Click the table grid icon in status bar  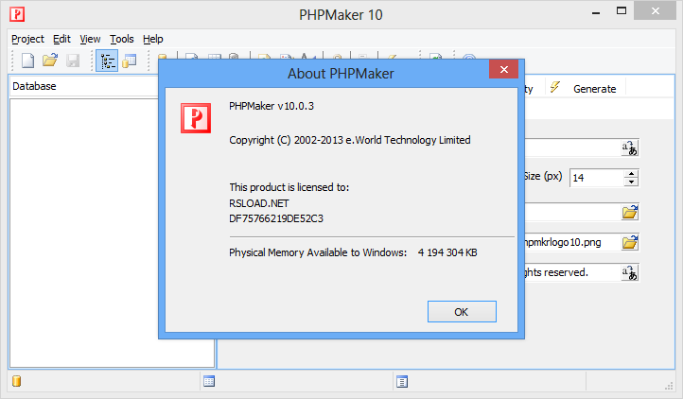(x=209, y=382)
